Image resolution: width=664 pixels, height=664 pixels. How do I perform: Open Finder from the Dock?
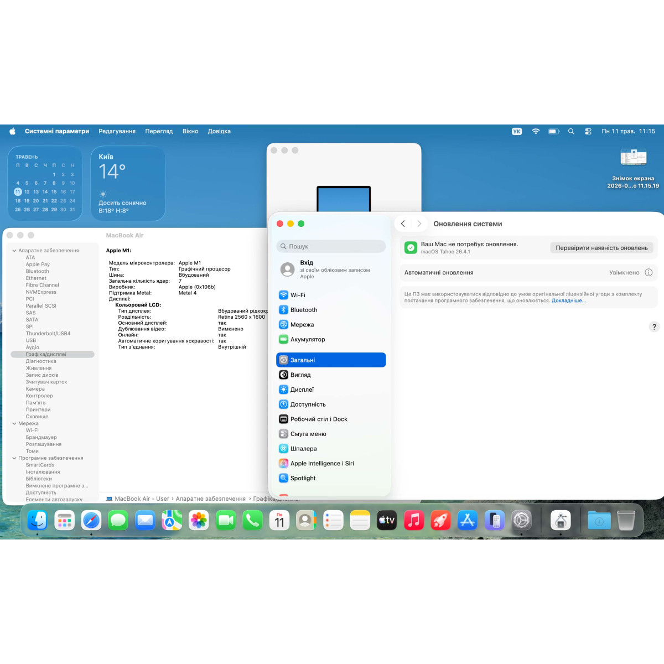(x=38, y=520)
